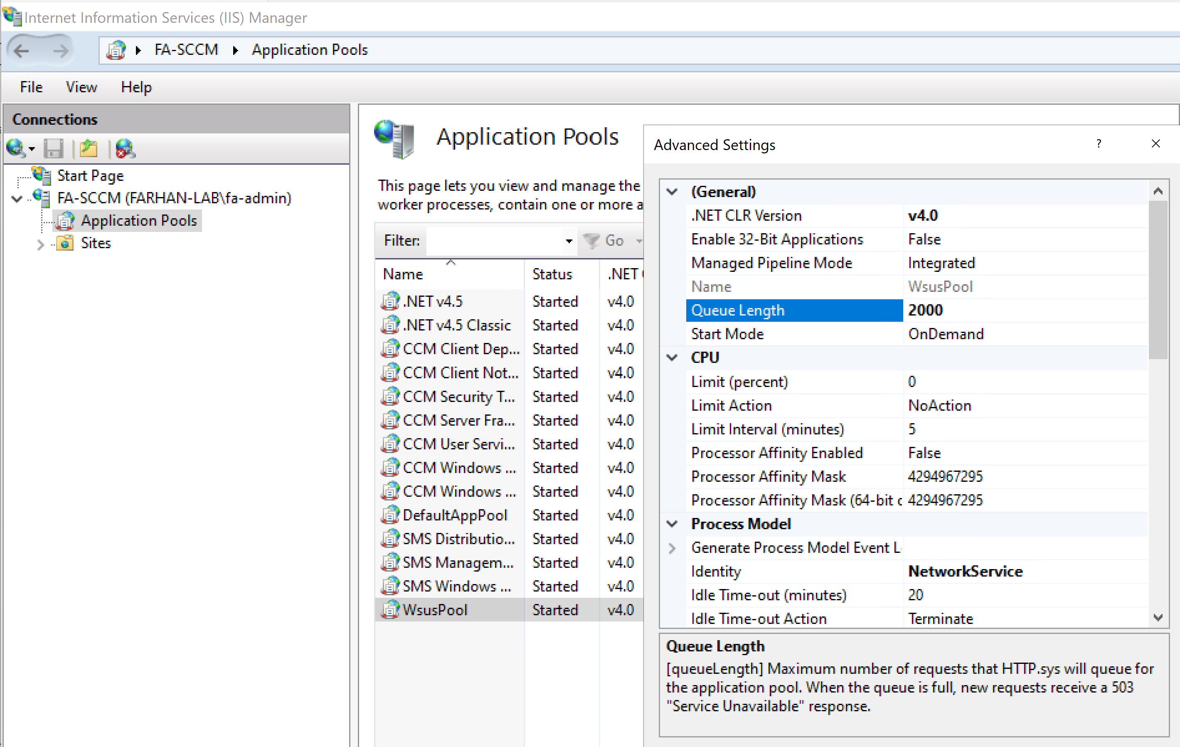Select the WsusPool application pool icon
Image resolution: width=1180 pixels, height=747 pixels.
coord(390,610)
